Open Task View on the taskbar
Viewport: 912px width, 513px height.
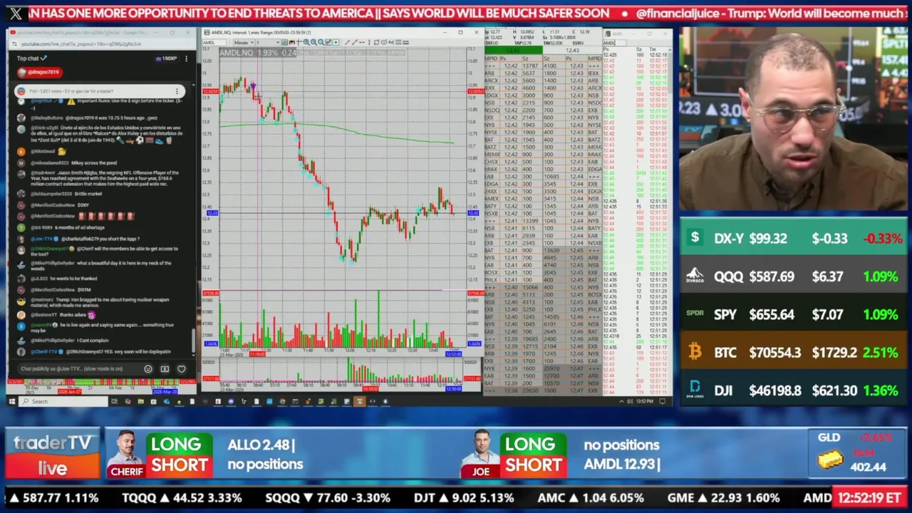115,401
